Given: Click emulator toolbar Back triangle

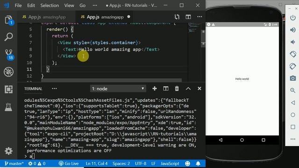Looking at the screenshot, I should tap(293, 103).
